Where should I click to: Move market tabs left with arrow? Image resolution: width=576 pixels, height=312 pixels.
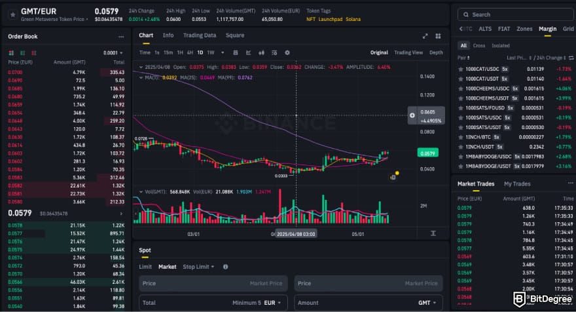pyautogui.click(x=461, y=29)
